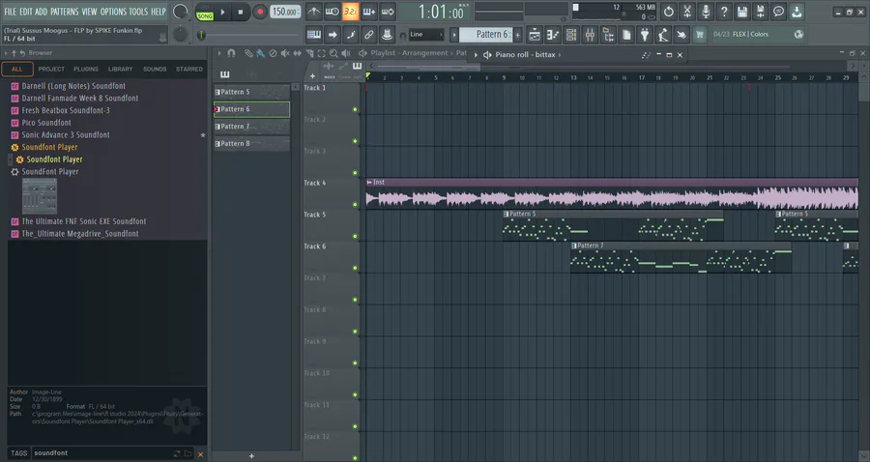Select Pattern 7 in pattern picker
Viewport: 870px width, 462px height.
click(x=252, y=127)
